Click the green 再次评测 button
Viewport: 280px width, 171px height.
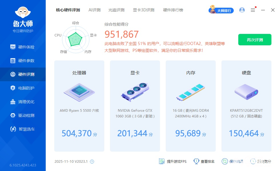(x=255, y=40)
